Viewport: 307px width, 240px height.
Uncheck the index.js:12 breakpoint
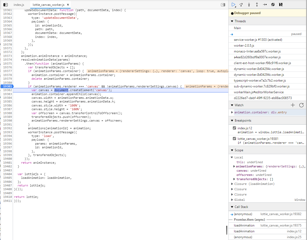pyautogui.click(x=234, y=128)
